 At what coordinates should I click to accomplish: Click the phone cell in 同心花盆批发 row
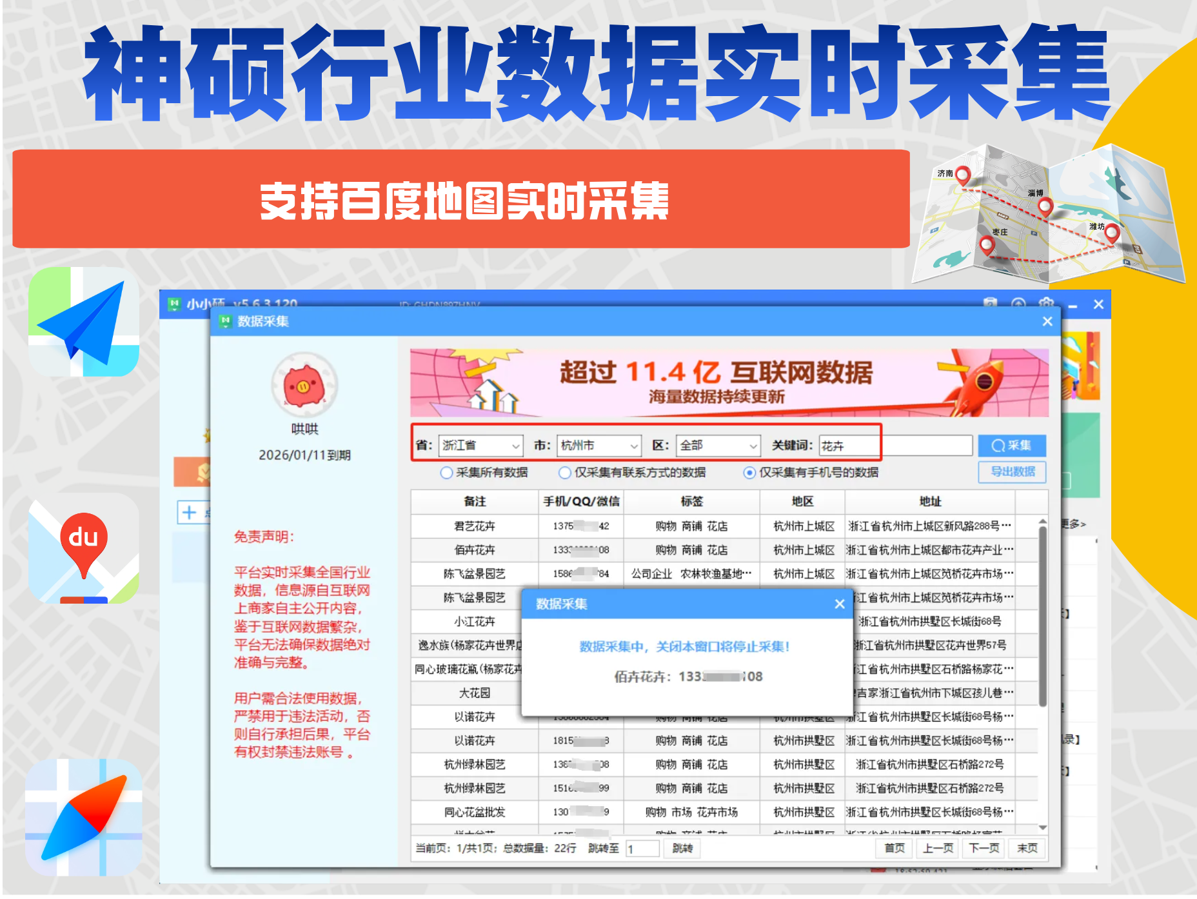(581, 813)
